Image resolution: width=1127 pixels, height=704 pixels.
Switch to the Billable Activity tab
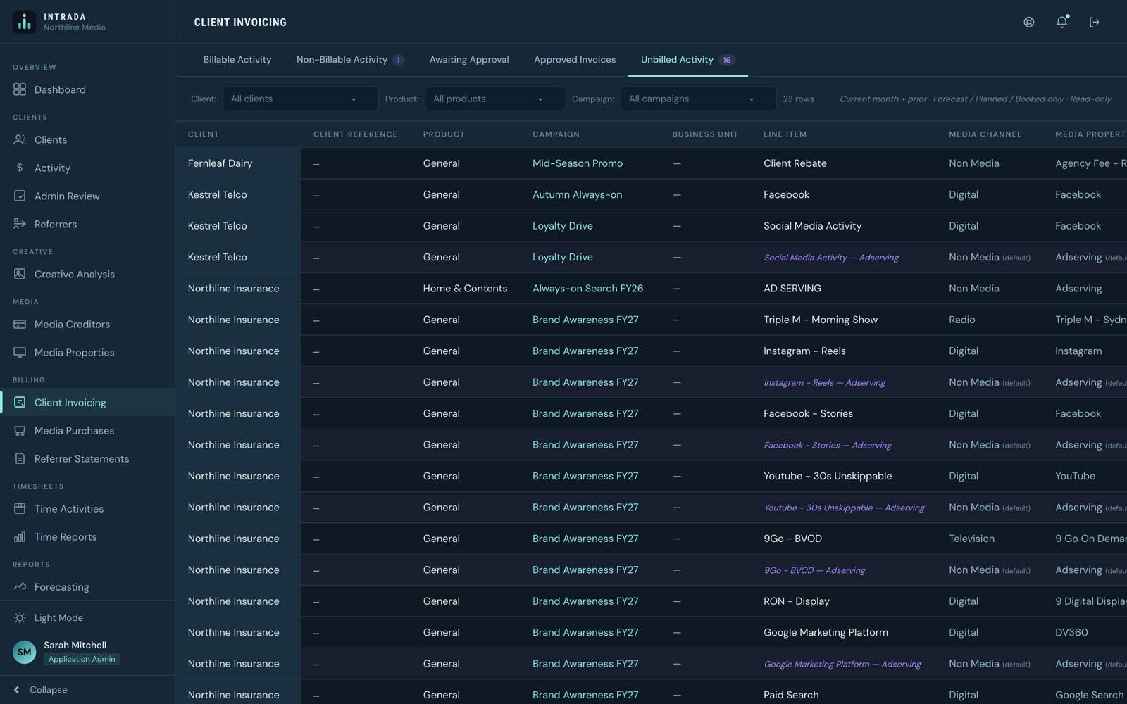point(237,60)
